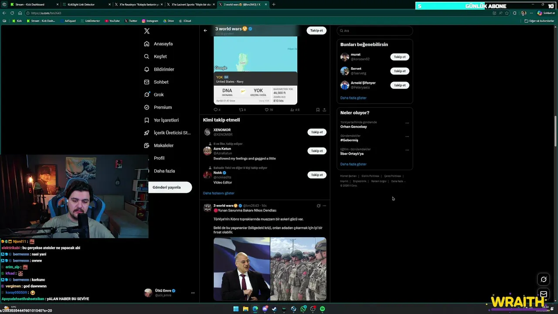
Task: Click repost icon on flight map post
Action: tap(241, 110)
